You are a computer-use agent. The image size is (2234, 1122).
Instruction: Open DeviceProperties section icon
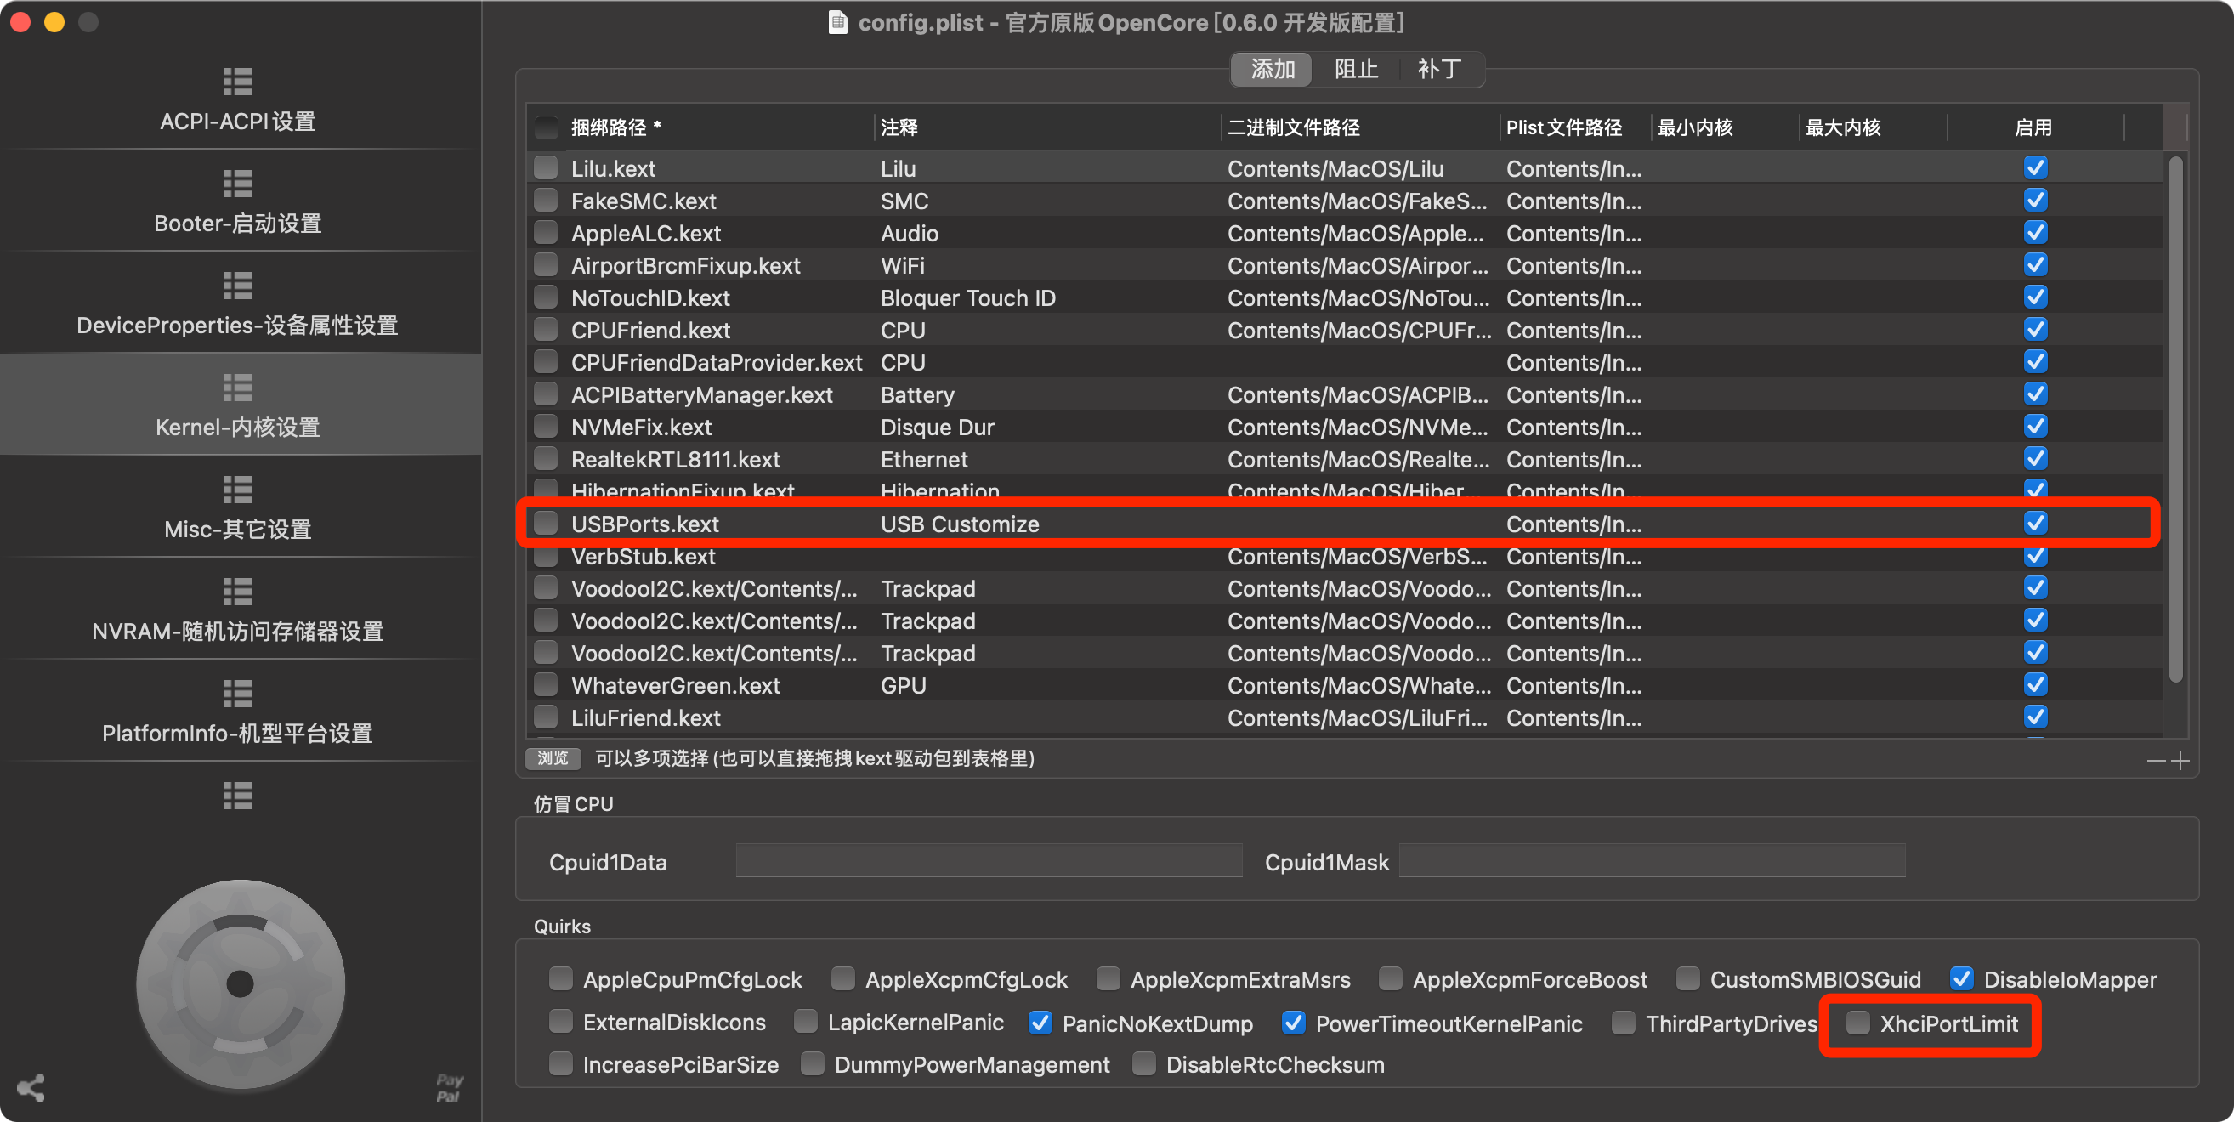(238, 286)
